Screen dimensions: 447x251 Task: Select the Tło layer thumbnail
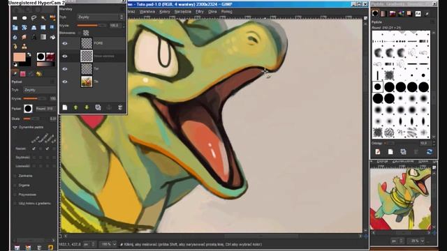87,82
